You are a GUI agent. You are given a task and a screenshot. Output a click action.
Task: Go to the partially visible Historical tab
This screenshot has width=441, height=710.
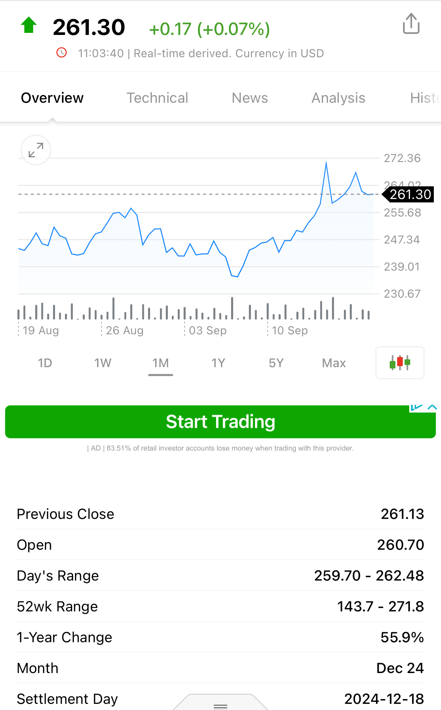click(425, 98)
